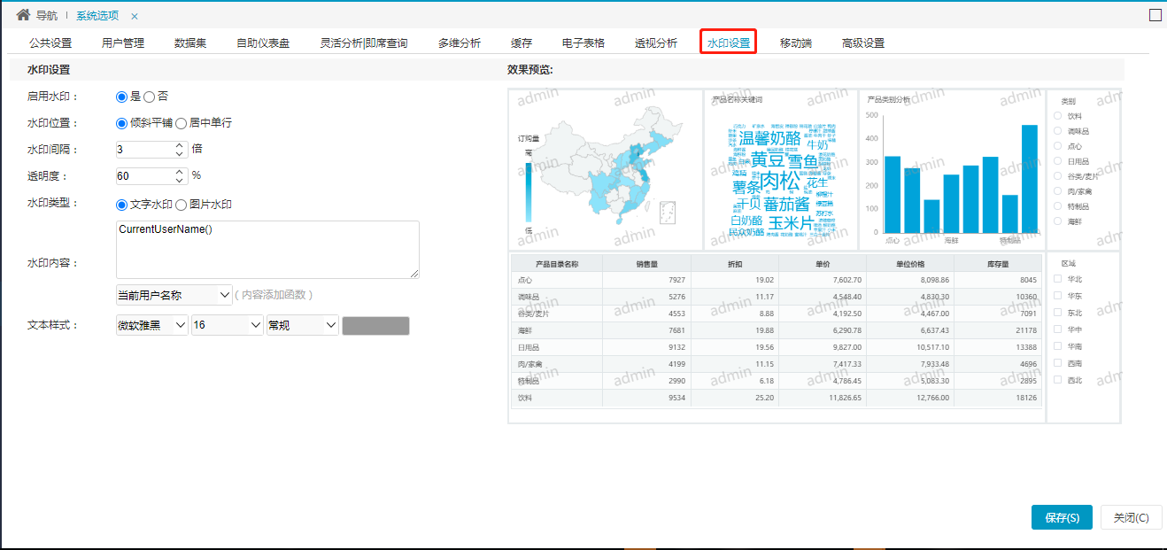Click the 保存(S) button
The height and width of the screenshot is (550, 1167).
click(x=1062, y=518)
